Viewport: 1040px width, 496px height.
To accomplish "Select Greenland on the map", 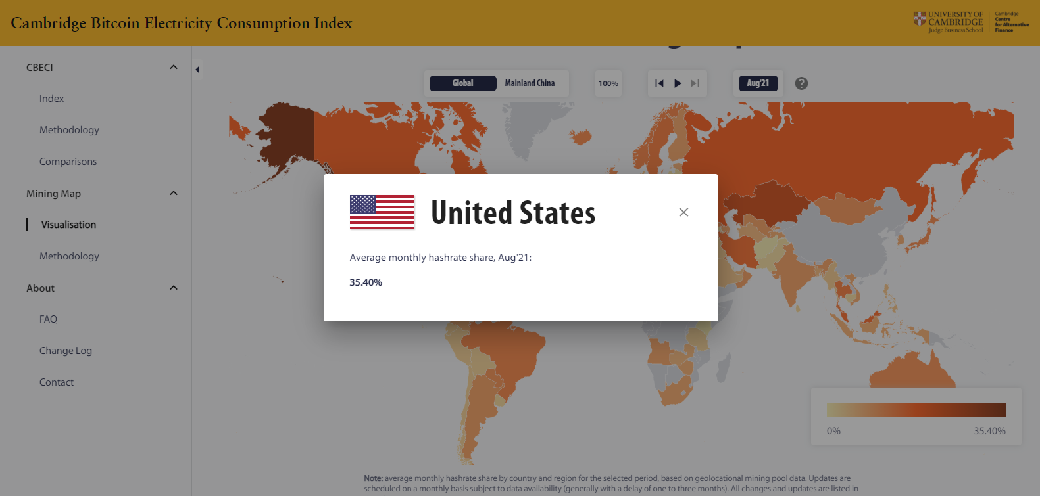I will click(x=530, y=128).
